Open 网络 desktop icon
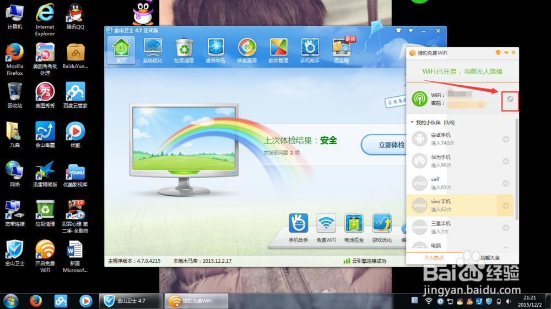 tap(15, 174)
